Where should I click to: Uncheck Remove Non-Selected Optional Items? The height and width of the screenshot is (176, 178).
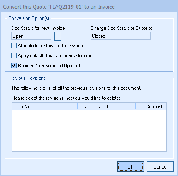tap(14, 66)
